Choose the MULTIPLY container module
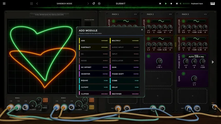 click(125, 41)
